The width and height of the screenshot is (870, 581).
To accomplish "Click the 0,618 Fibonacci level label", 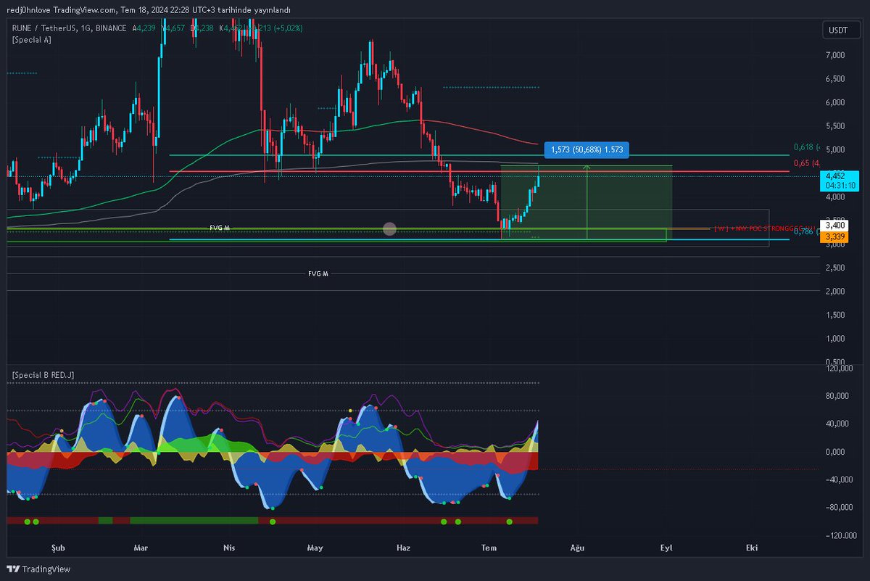I will (x=806, y=147).
